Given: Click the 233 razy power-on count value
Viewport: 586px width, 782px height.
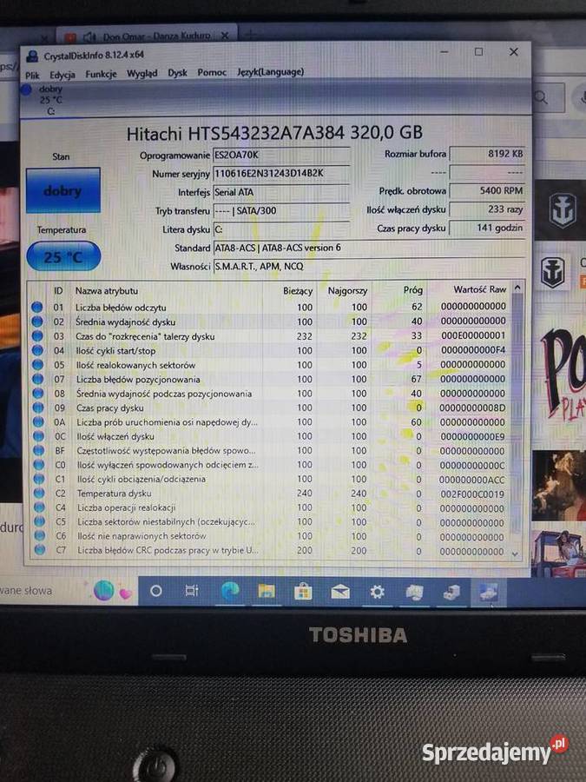Looking at the screenshot, I should 487,209.
